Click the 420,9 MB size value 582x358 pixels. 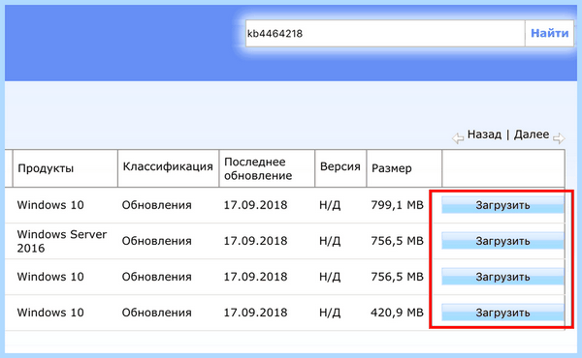(x=397, y=313)
